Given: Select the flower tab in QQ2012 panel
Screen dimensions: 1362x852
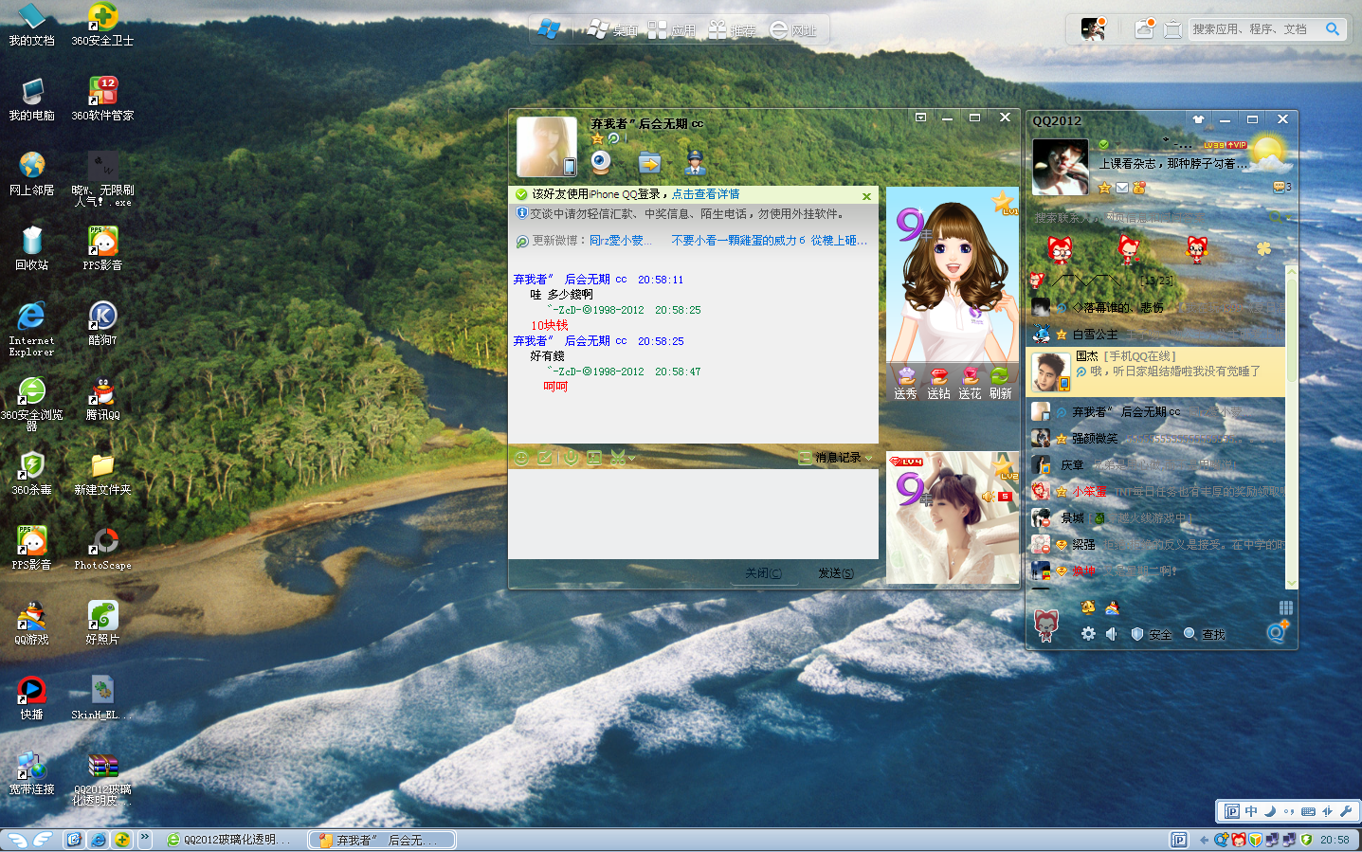Looking at the screenshot, I should point(1263,248).
